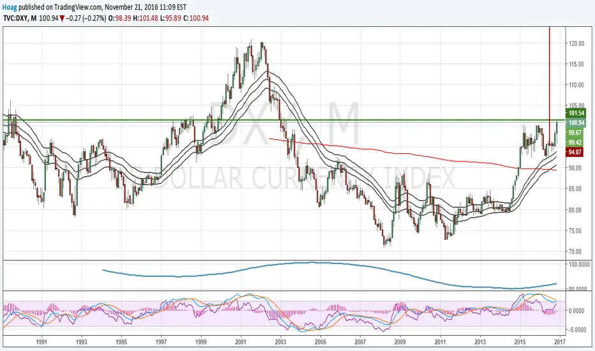The height and width of the screenshot is (351, 595).
Task: Click the 1999 year label
Action: pos(201,342)
